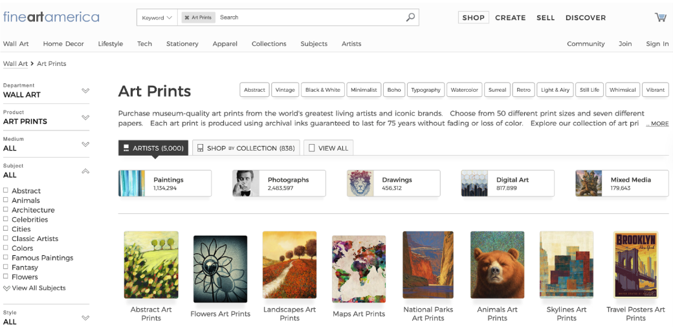Open the Home Decor menu
Viewport: 673px width, 327px height.
pyautogui.click(x=63, y=44)
